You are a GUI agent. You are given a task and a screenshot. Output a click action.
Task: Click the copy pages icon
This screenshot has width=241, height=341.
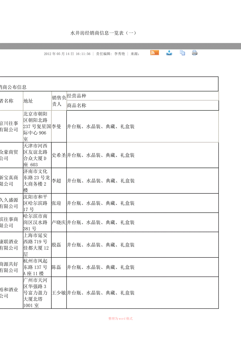pyautogui.click(x=182, y=53)
